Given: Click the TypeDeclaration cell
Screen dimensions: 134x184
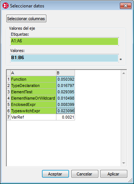Looking at the screenshot, I should (33, 85).
